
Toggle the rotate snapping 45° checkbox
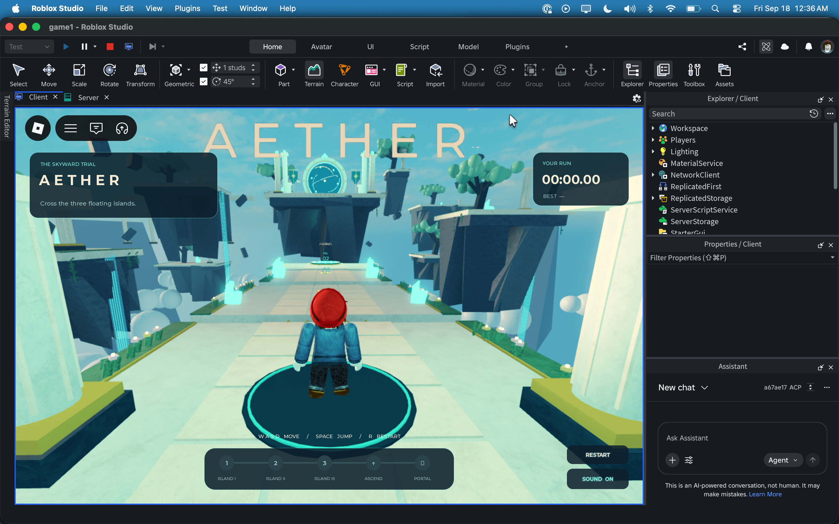pyautogui.click(x=204, y=82)
